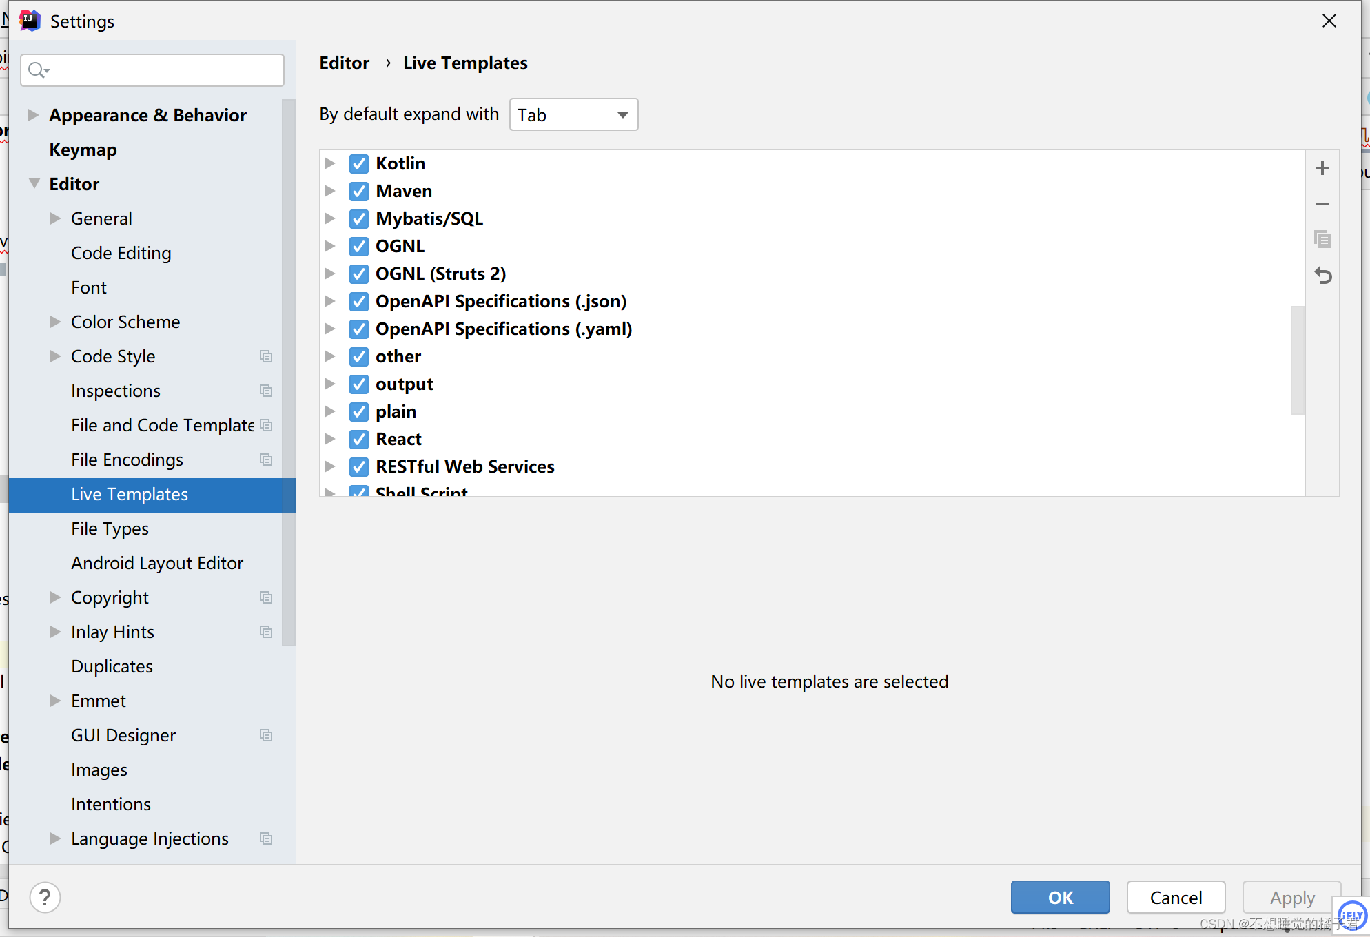Expand the Emmet node
Image resolution: width=1370 pixels, height=937 pixels.
coord(55,701)
